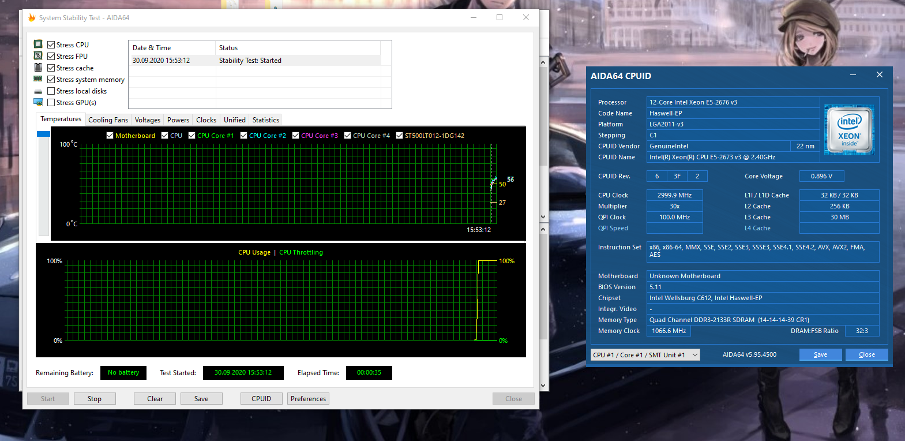Open Preferences in stability test window
Viewport: 905px width, 441px height.
click(308, 399)
